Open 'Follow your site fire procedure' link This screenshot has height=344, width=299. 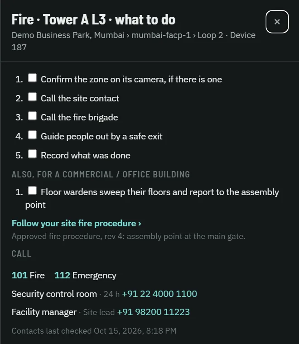(77, 223)
